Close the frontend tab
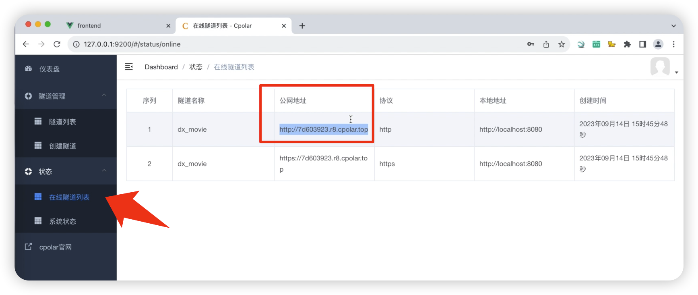The width and height of the screenshot is (698, 295). click(x=168, y=26)
